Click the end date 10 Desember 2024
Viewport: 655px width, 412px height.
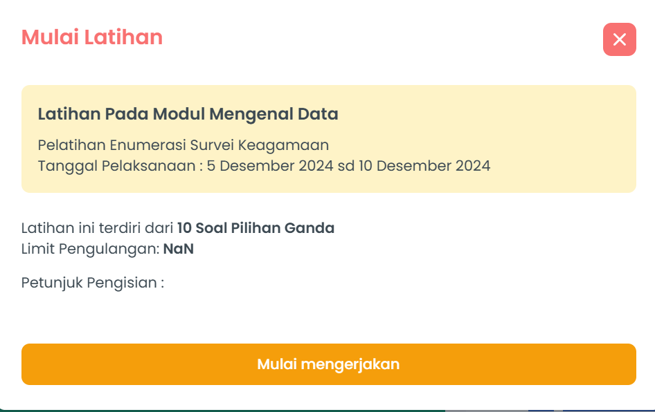tap(424, 166)
